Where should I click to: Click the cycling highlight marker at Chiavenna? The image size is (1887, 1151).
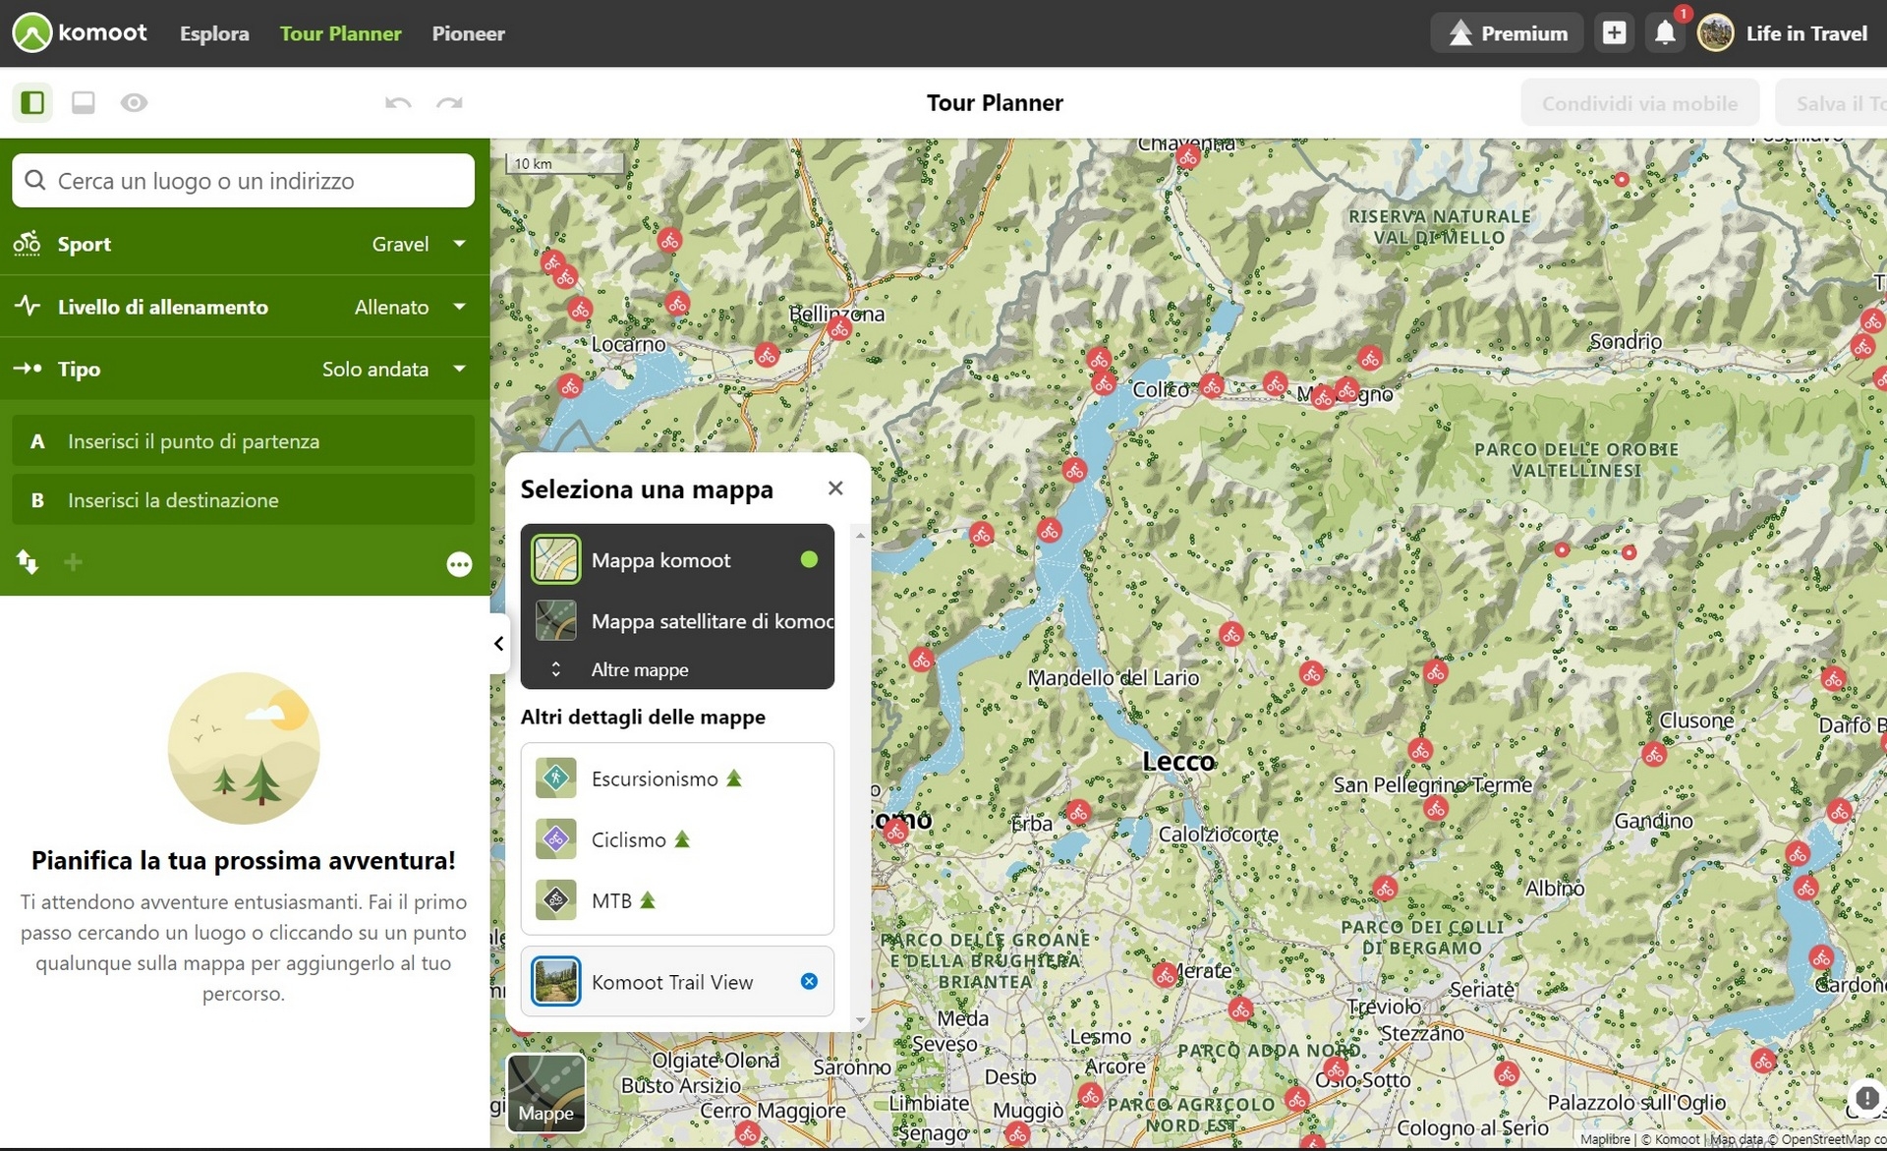(x=1188, y=157)
